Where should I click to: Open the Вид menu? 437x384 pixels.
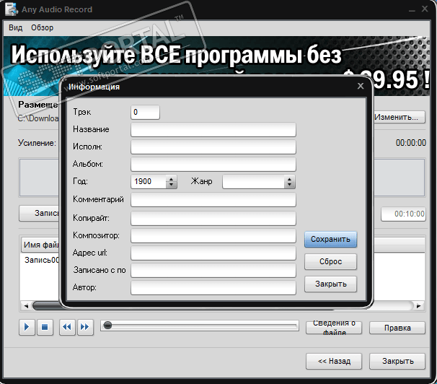pyautogui.click(x=15, y=27)
